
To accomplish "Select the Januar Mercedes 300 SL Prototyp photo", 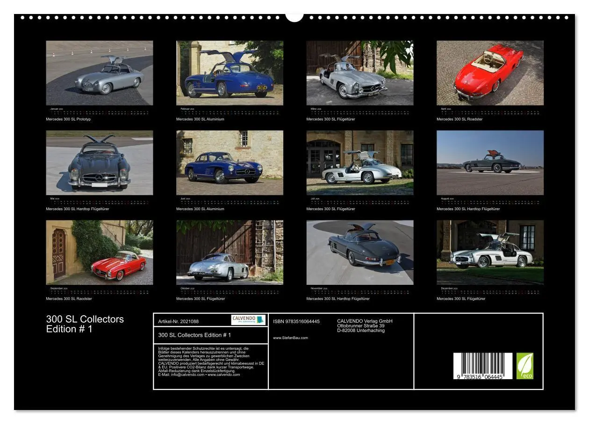I will [99, 72].
